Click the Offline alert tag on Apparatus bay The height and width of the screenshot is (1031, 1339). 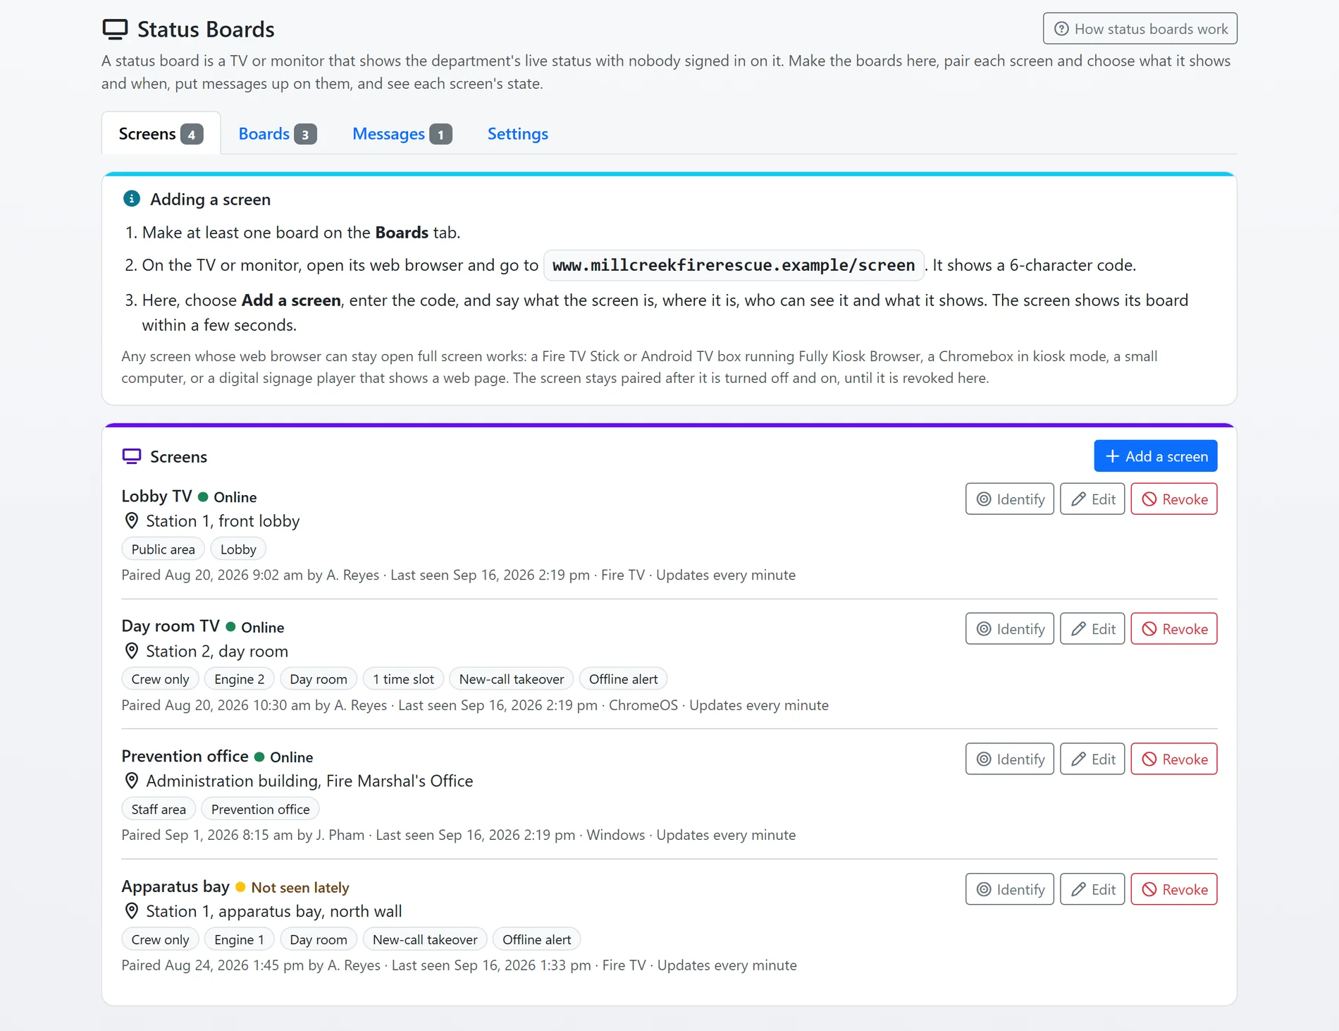(x=537, y=940)
